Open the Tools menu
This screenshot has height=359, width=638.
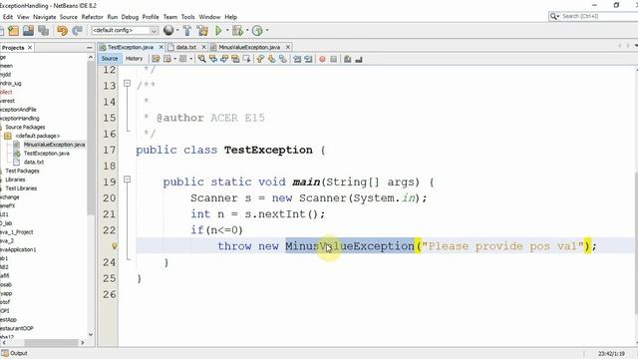187,17
